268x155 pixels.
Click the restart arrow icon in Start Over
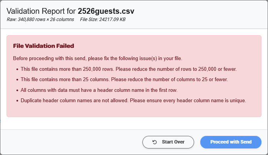click(x=155, y=142)
